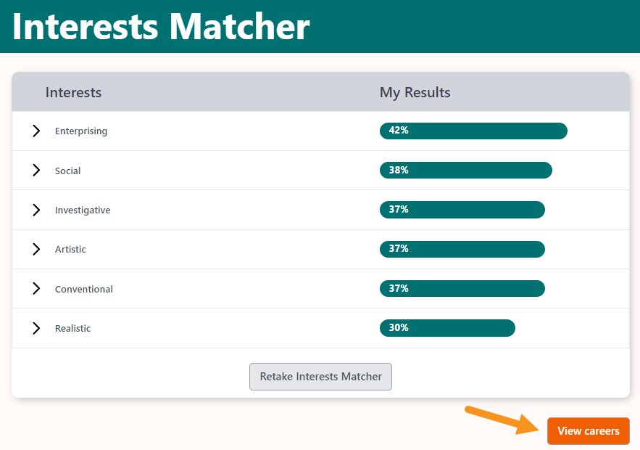Click the Investigative 37% result bar
This screenshot has width=640, height=450.
[x=462, y=210]
